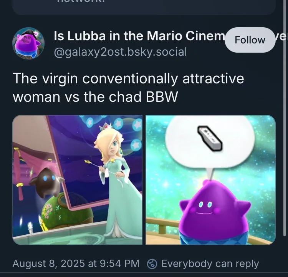View the left Rosalina image attachment
The width and height of the screenshot is (288, 277).
pyautogui.click(x=77, y=180)
